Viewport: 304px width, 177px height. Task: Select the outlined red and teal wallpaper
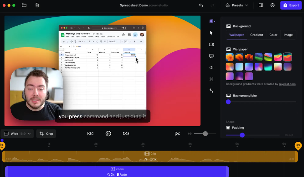click(x=288, y=57)
